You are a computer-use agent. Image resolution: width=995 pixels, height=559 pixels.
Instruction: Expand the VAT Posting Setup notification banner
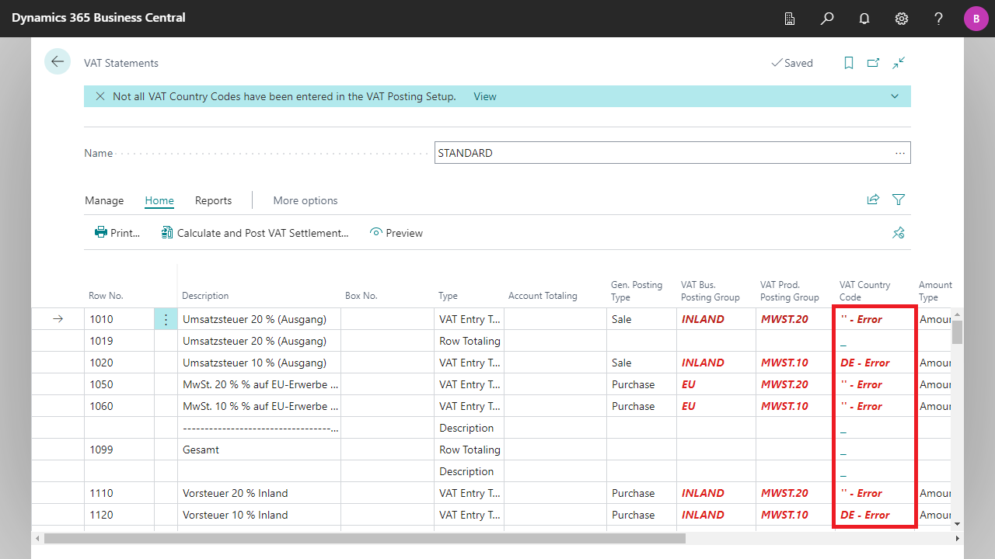[x=895, y=96]
